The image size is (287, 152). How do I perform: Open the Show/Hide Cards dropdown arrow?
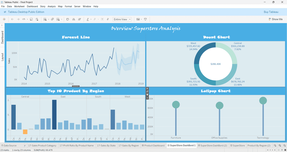point(141,19)
